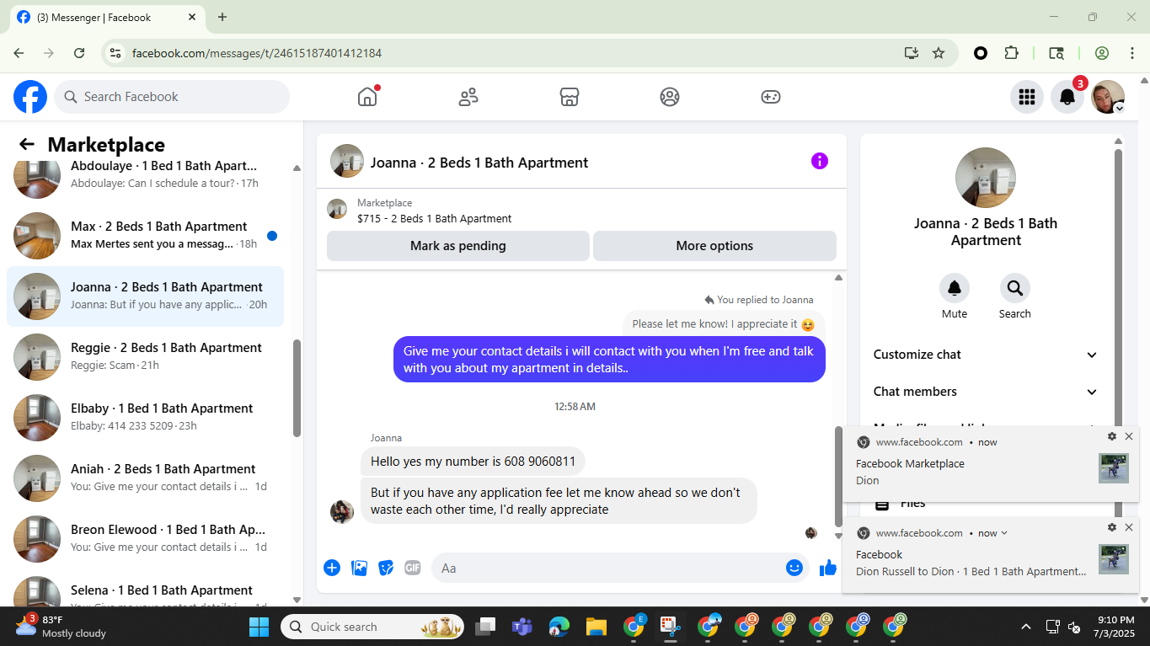Viewport: 1150px width, 646px height.
Task: Open account dropdown on profile picture
Action: [1119, 108]
